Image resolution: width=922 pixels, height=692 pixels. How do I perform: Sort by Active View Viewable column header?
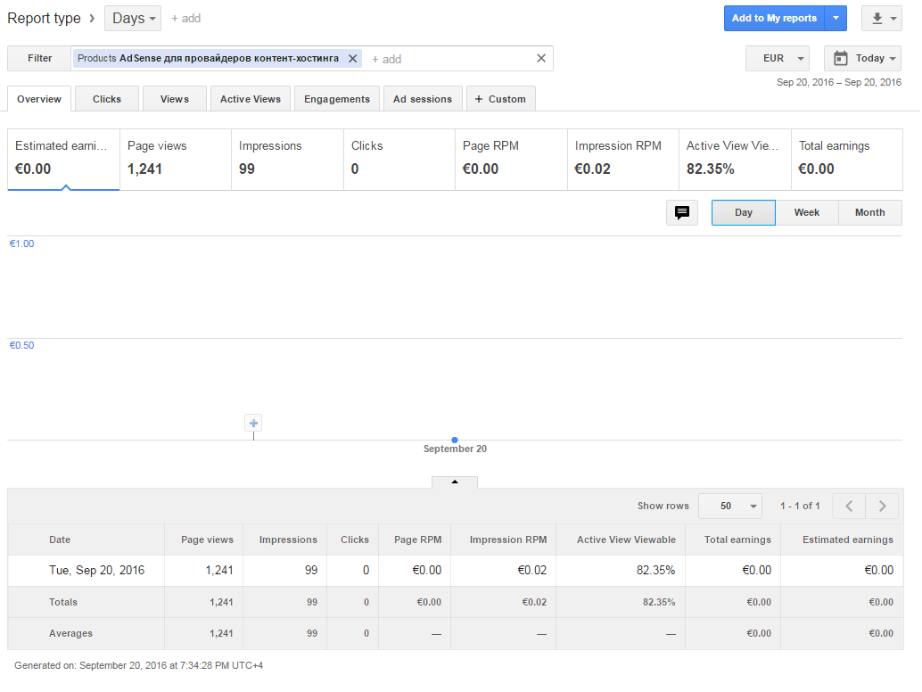click(x=626, y=540)
